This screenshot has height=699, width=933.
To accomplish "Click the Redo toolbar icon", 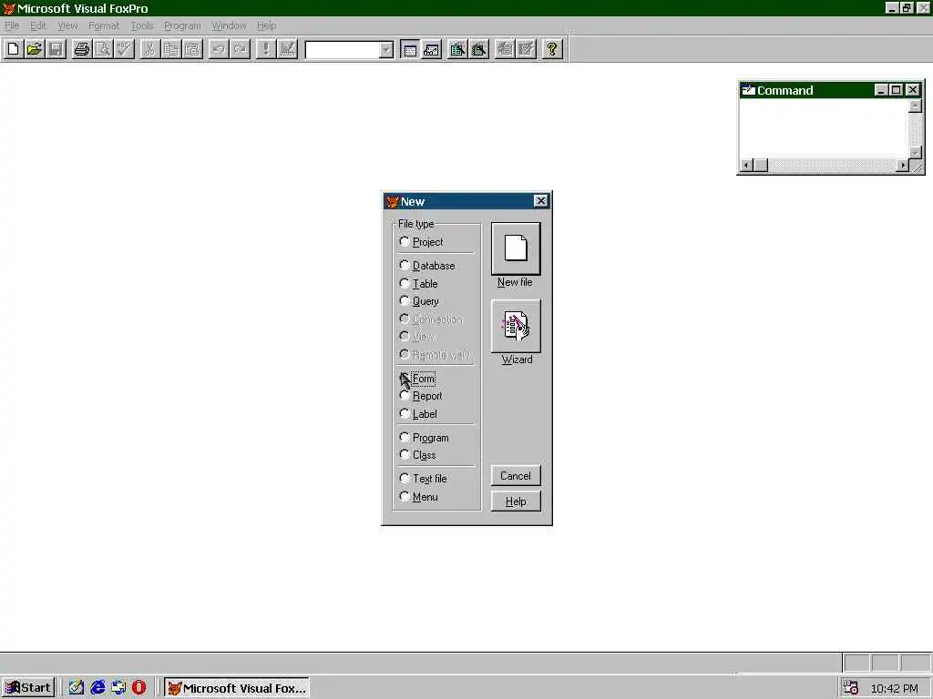I will coord(240,49).
